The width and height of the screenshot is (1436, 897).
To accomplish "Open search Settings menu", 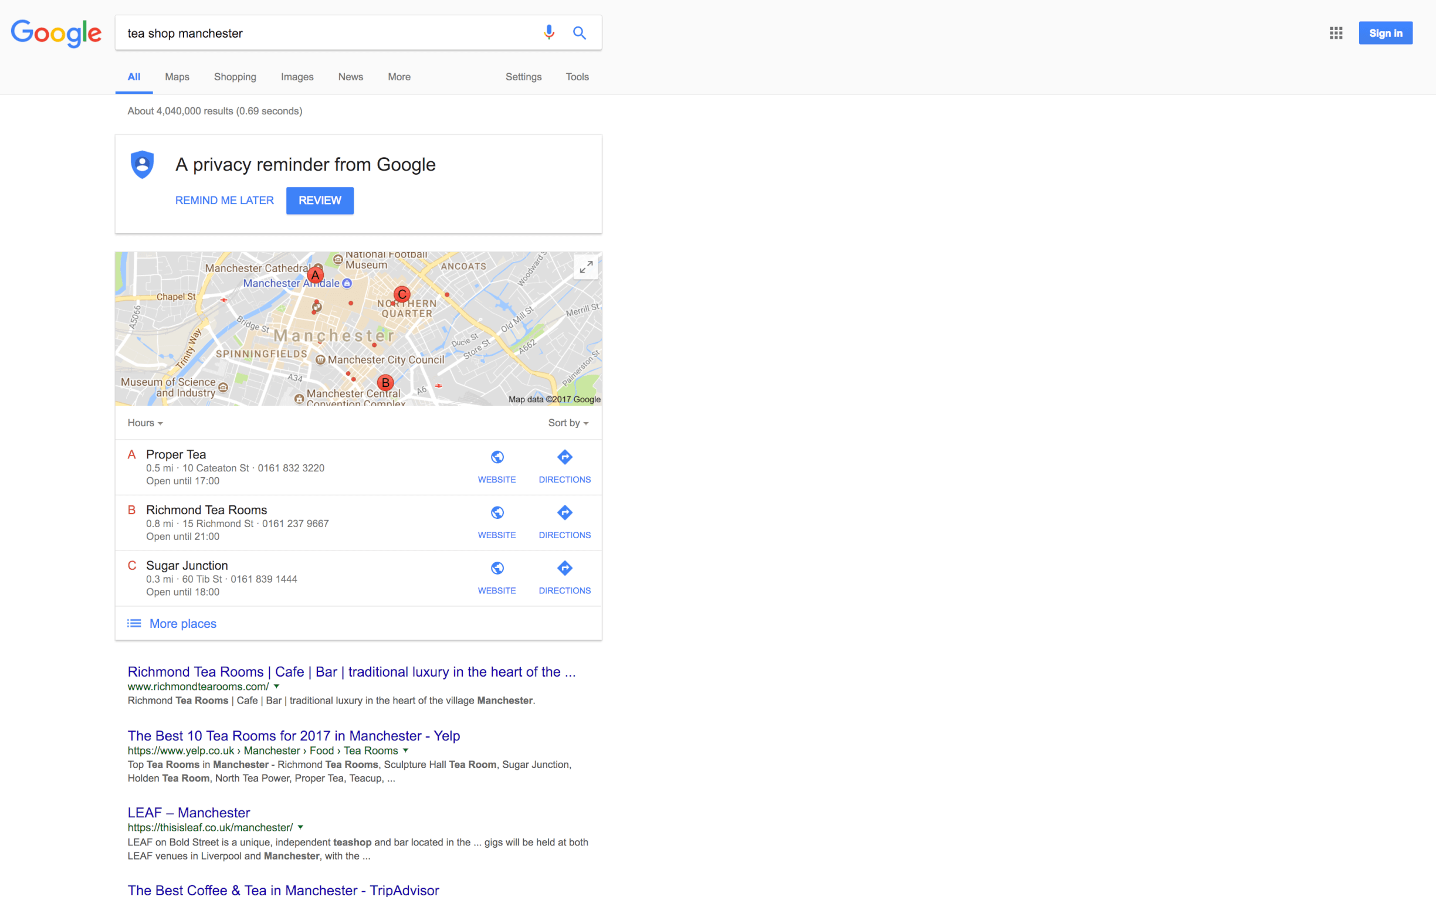I will (x=523, y=77).
